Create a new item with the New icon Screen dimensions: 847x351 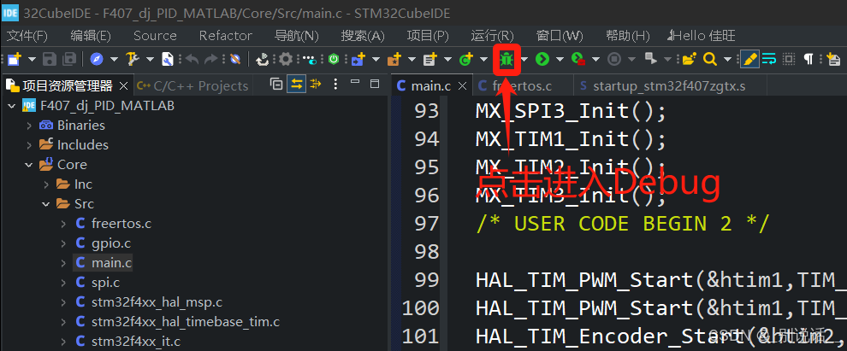(14, 59)
